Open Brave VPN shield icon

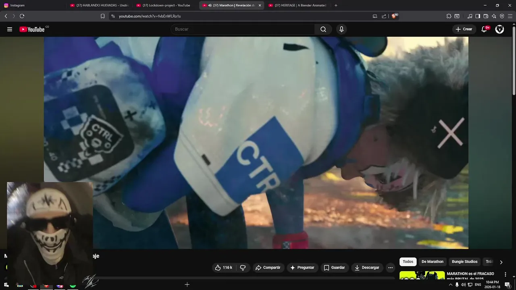coord(502,16)
